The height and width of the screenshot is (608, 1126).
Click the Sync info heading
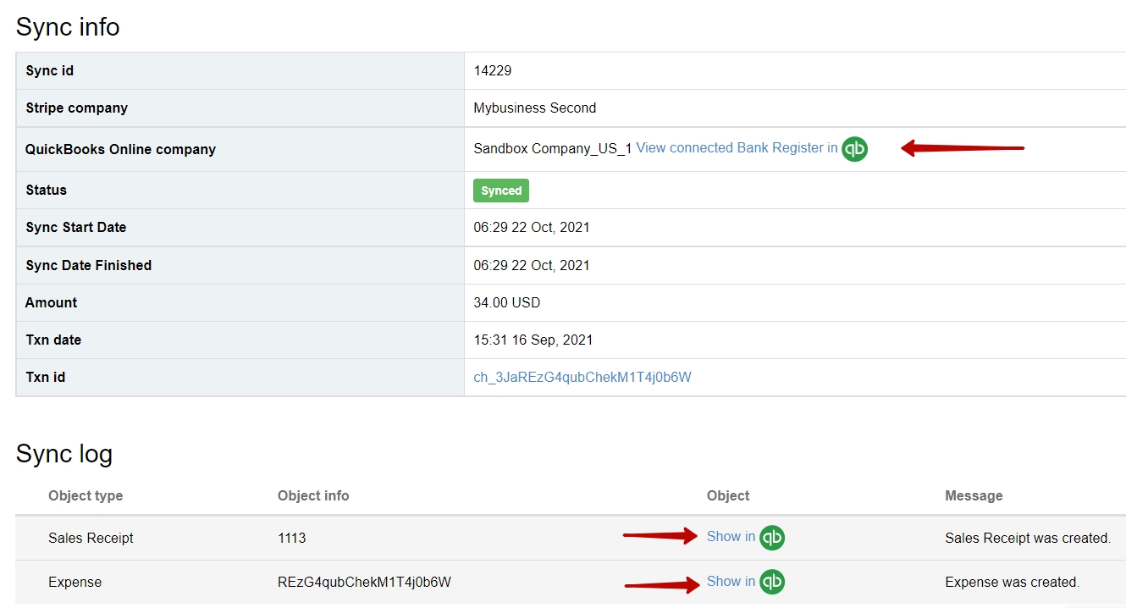coord(68,27)
